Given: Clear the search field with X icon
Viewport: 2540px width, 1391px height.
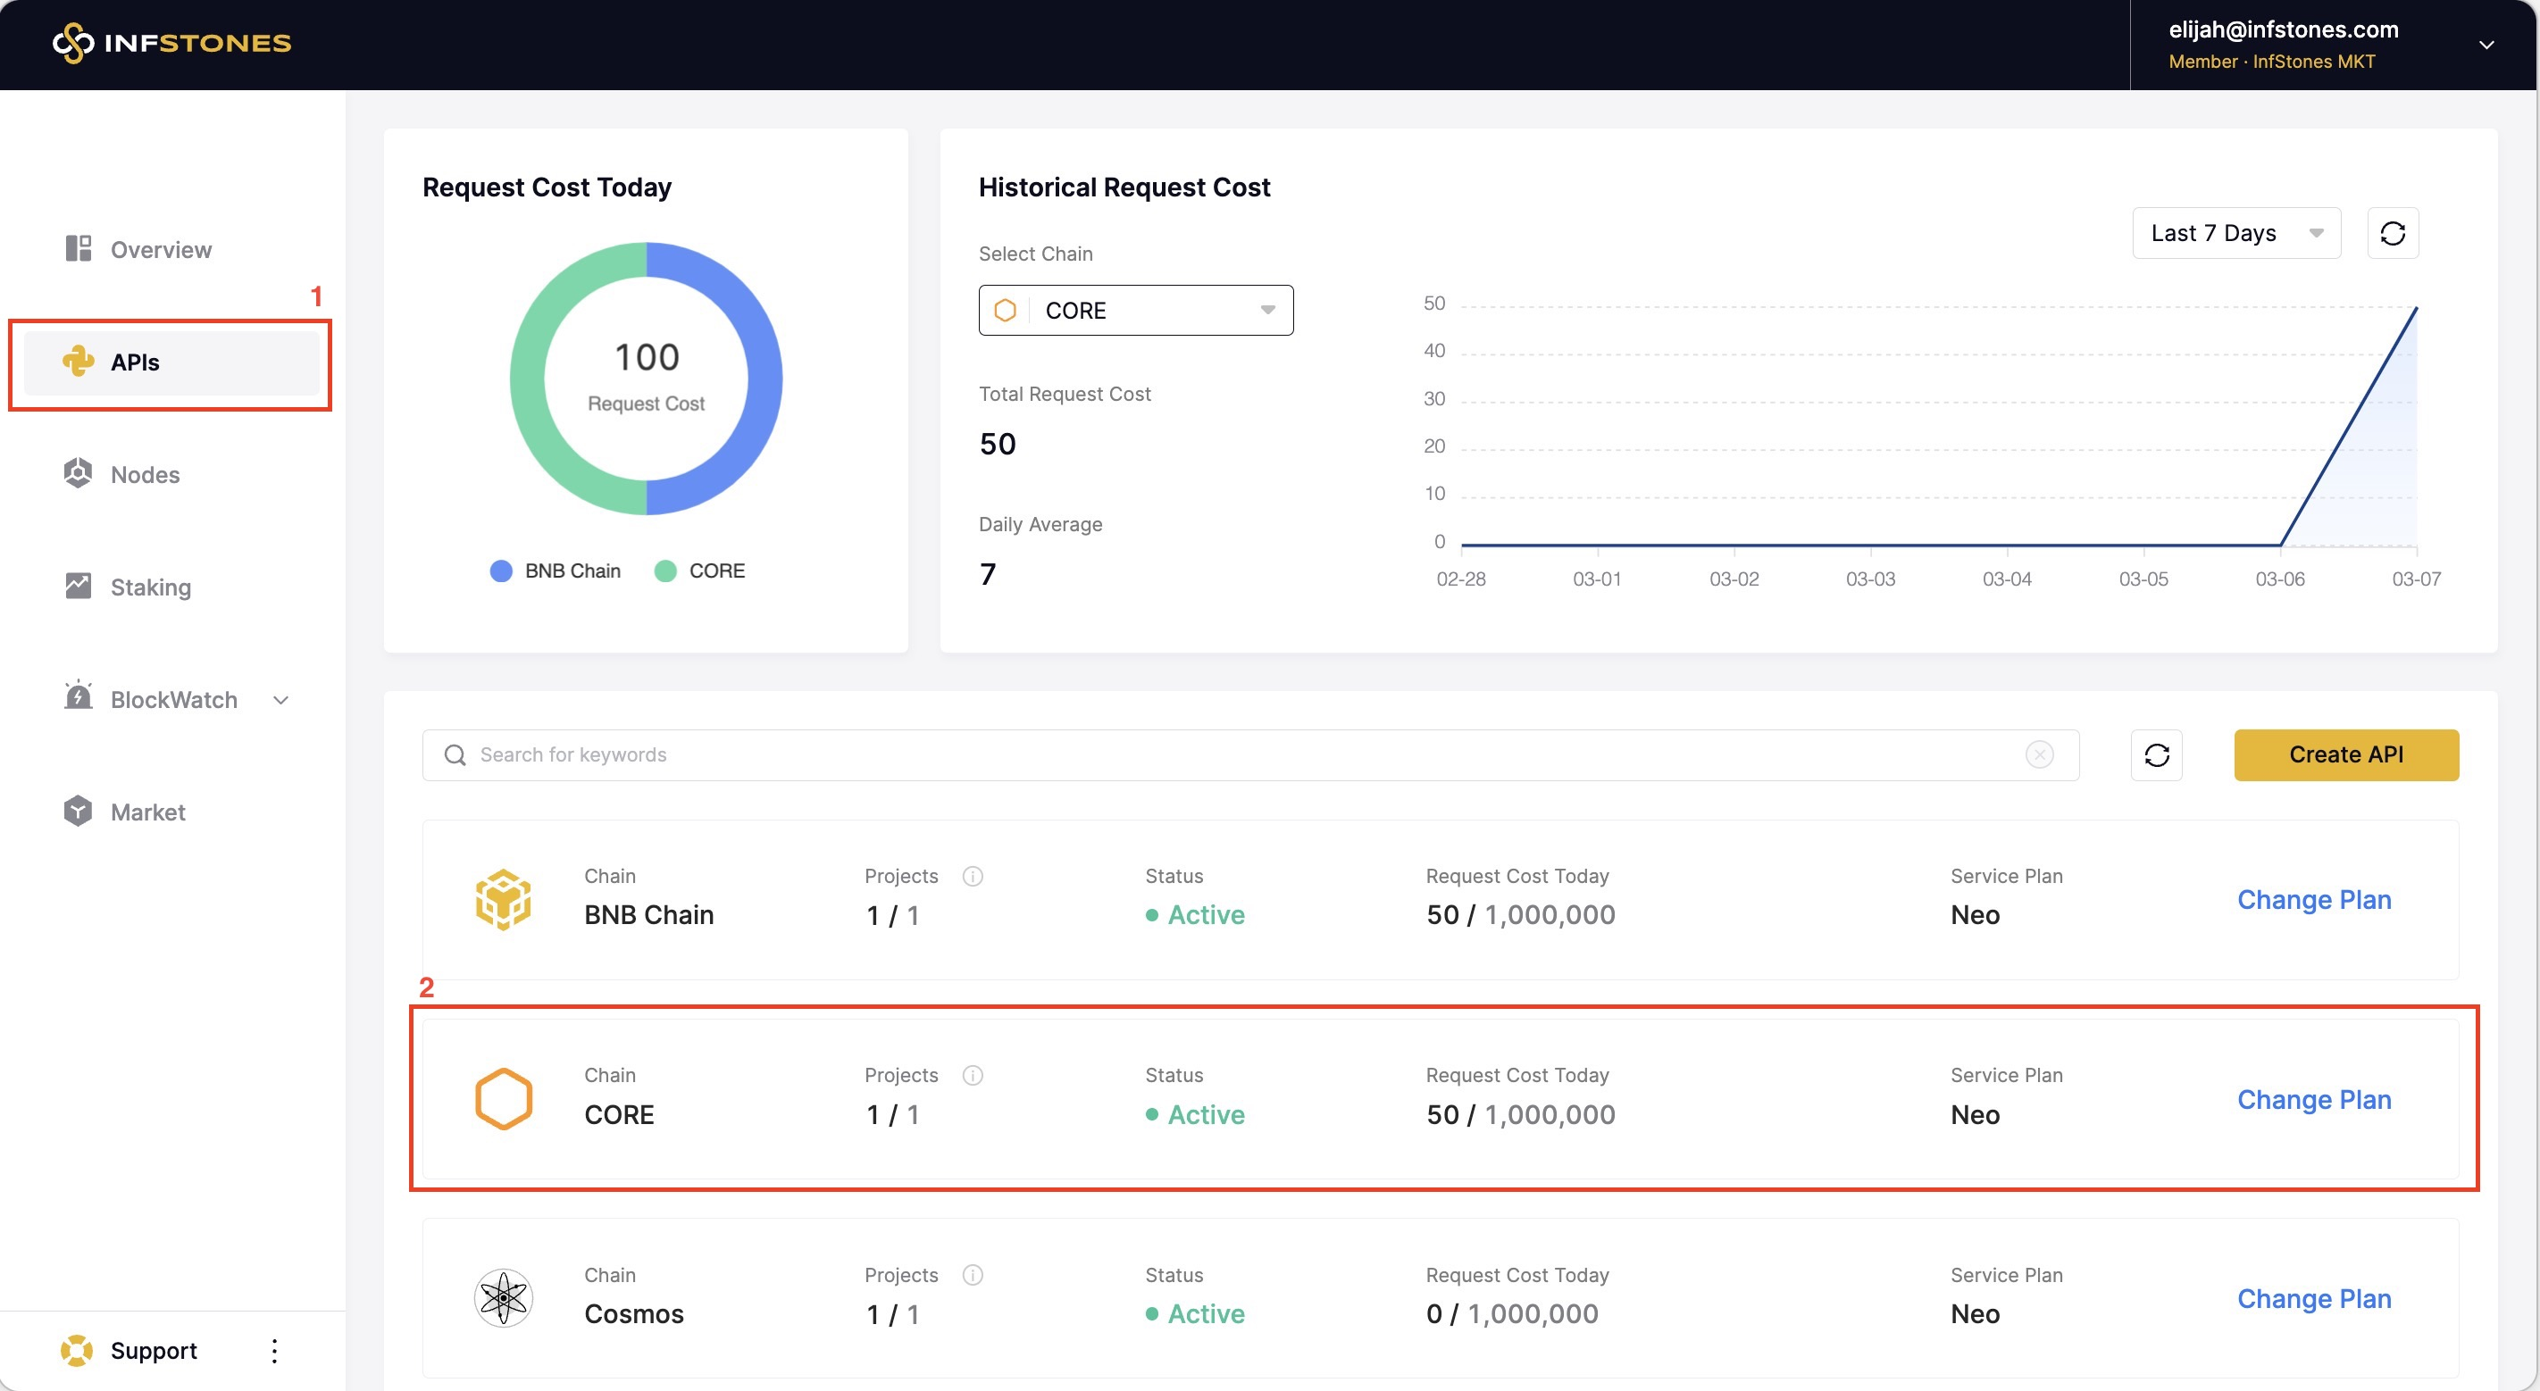Looking at the screenshot, I should pos(2039,755).
